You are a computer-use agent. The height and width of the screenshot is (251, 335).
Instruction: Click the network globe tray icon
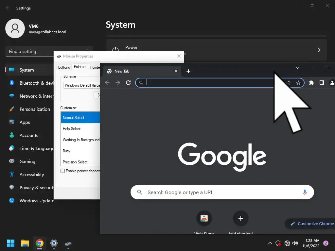287,243
